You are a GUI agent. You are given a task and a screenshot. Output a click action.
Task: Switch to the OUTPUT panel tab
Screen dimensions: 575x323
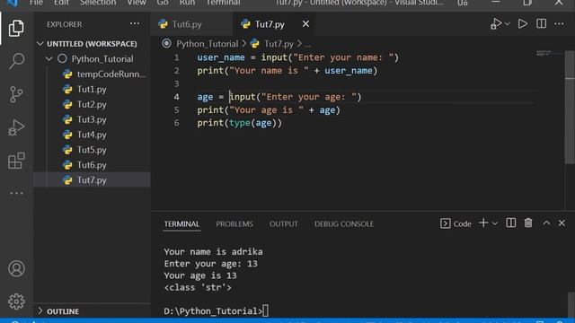point(284,223)
